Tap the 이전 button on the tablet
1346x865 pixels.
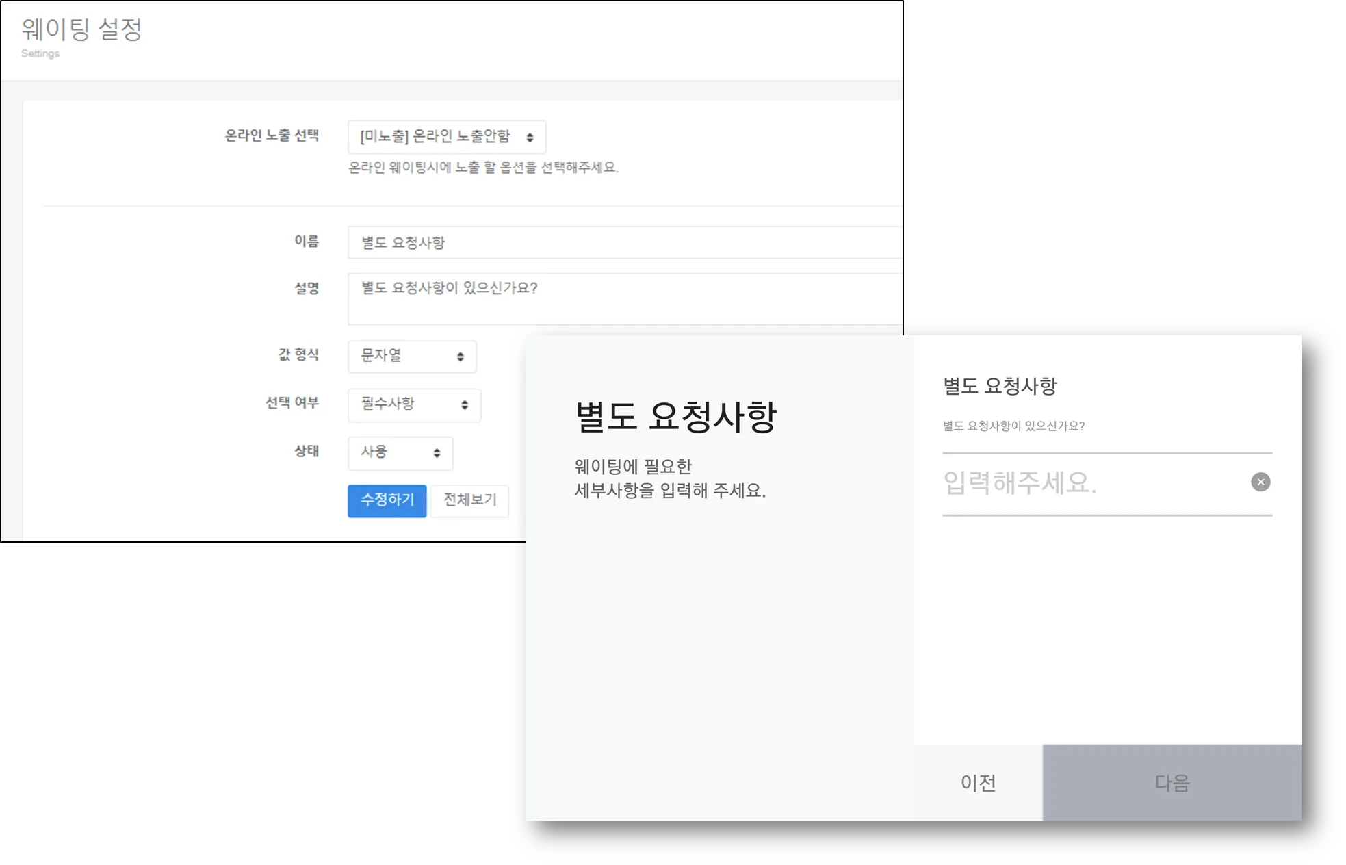(x=977, y=782)
